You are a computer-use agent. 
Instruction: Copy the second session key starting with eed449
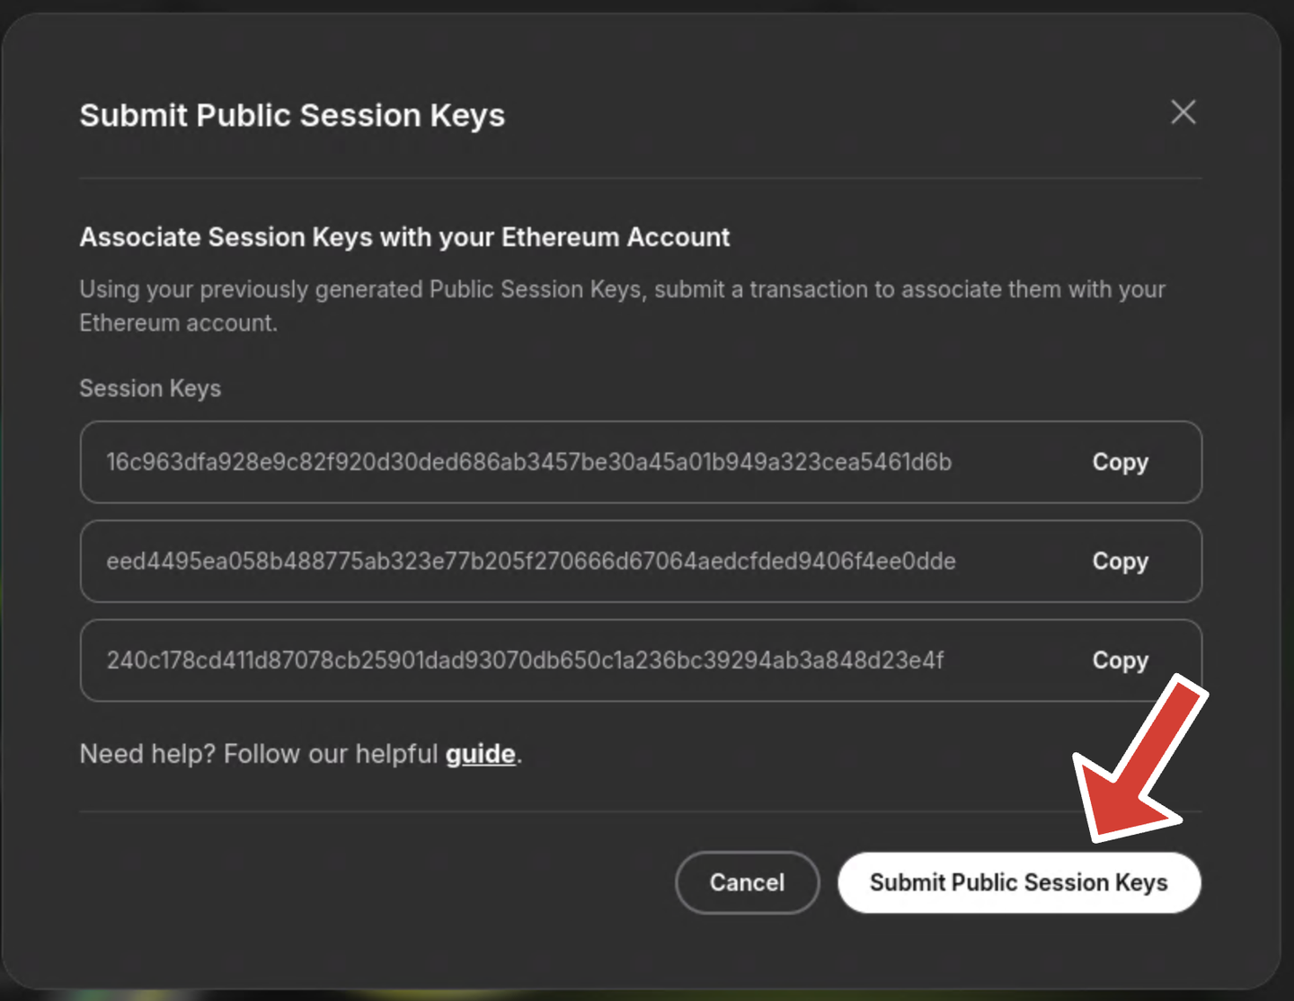(x=1120, y=561)
